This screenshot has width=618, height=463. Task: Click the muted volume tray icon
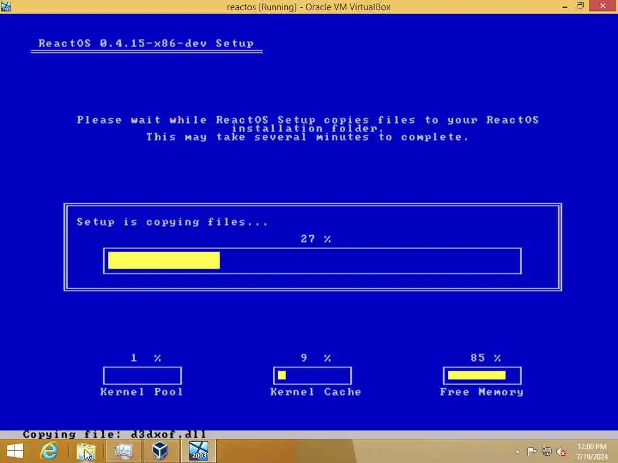(x=561, y=451)
